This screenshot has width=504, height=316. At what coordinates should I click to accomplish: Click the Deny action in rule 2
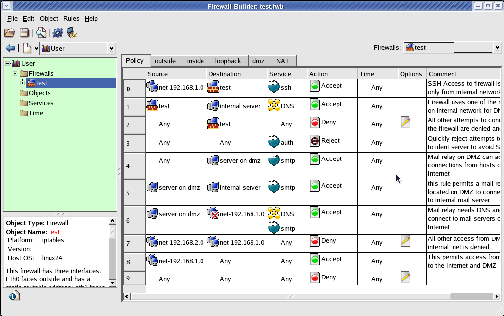323,122
